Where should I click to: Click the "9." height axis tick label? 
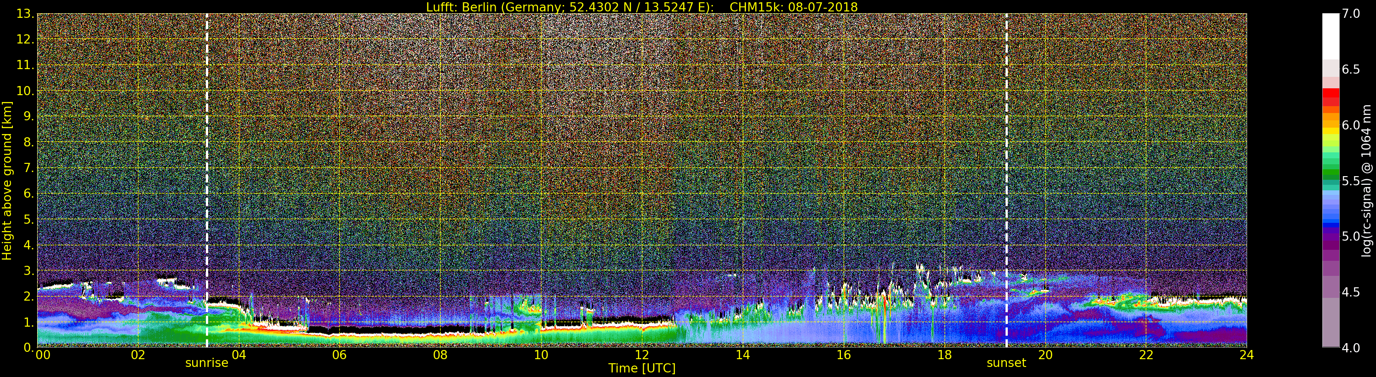pyautogui.click(x=28, y=116)
